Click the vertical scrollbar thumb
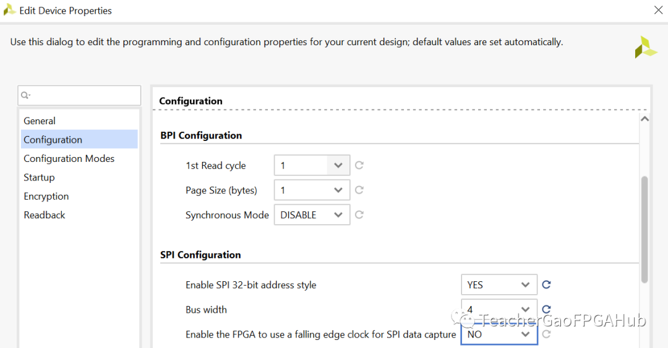668x348 pixels. [644, 229]
